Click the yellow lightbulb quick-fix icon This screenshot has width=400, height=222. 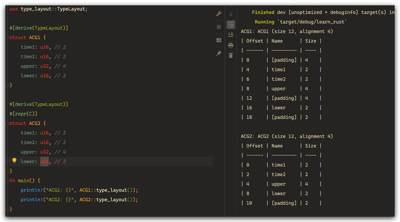tap(14, 161)
